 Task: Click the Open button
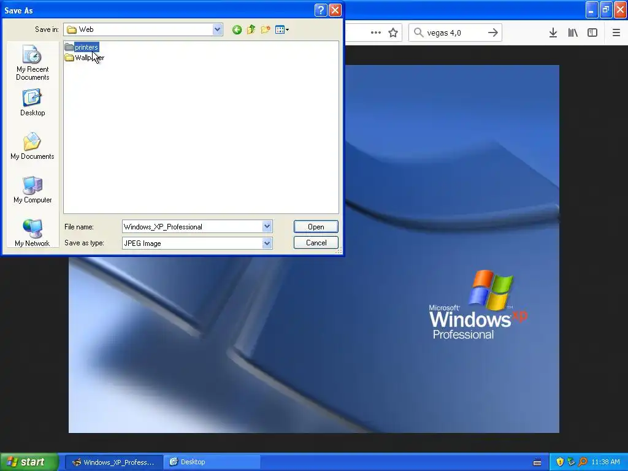[316, 227]
